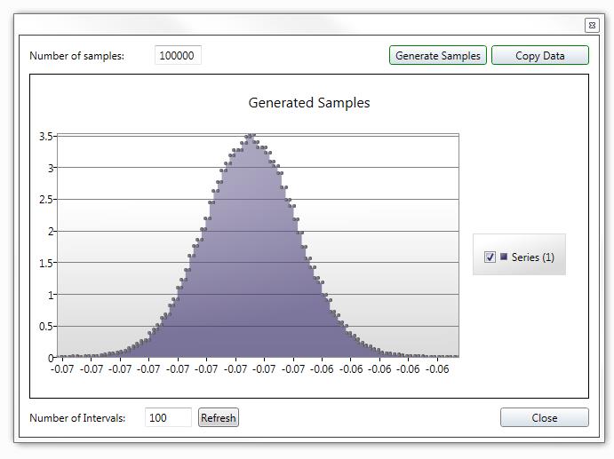The height and width of the screenshot is (459, 614).
Task: Click the 0.5 y-axis label
Action: [45, 326]
